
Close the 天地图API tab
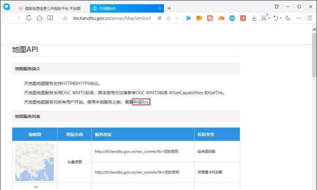click(160, 8)
